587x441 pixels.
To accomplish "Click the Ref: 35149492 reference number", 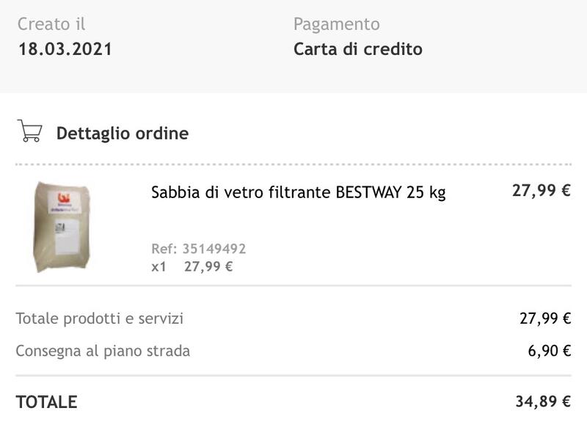I will [199, 249].
